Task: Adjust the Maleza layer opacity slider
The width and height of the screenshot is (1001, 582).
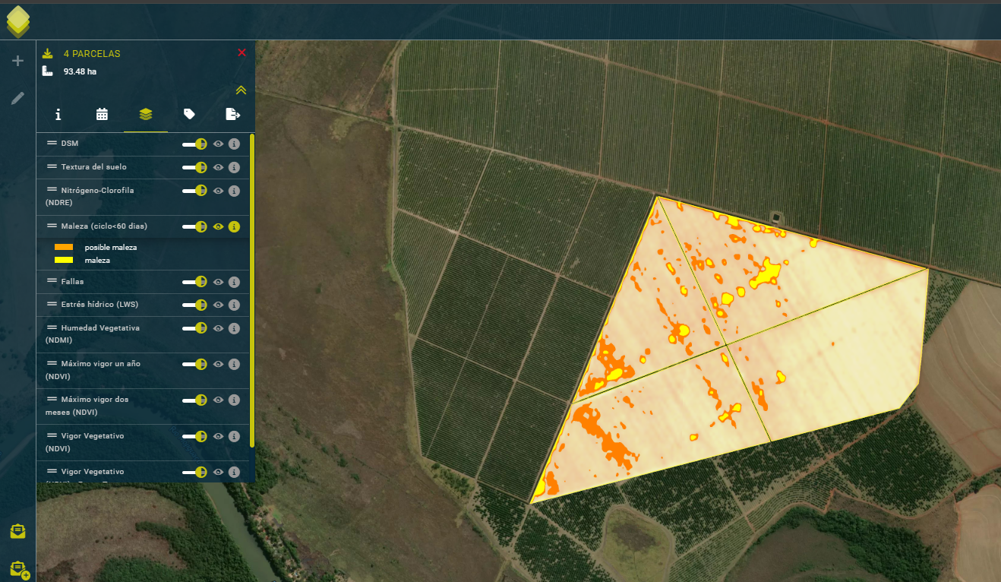Action: [194, 226]
